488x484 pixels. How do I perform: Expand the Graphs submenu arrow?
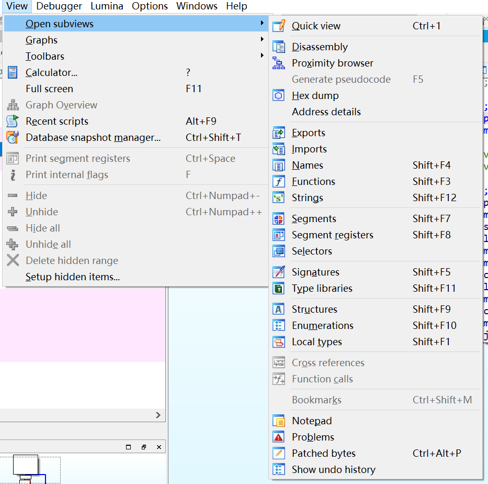point(262,39)
